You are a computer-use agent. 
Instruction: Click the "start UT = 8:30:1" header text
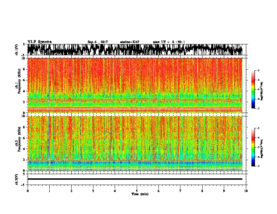(x=169, y=42)
